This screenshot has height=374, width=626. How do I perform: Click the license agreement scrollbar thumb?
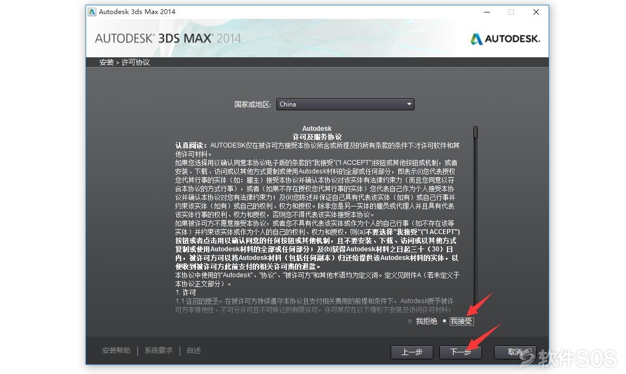point(476,132)
